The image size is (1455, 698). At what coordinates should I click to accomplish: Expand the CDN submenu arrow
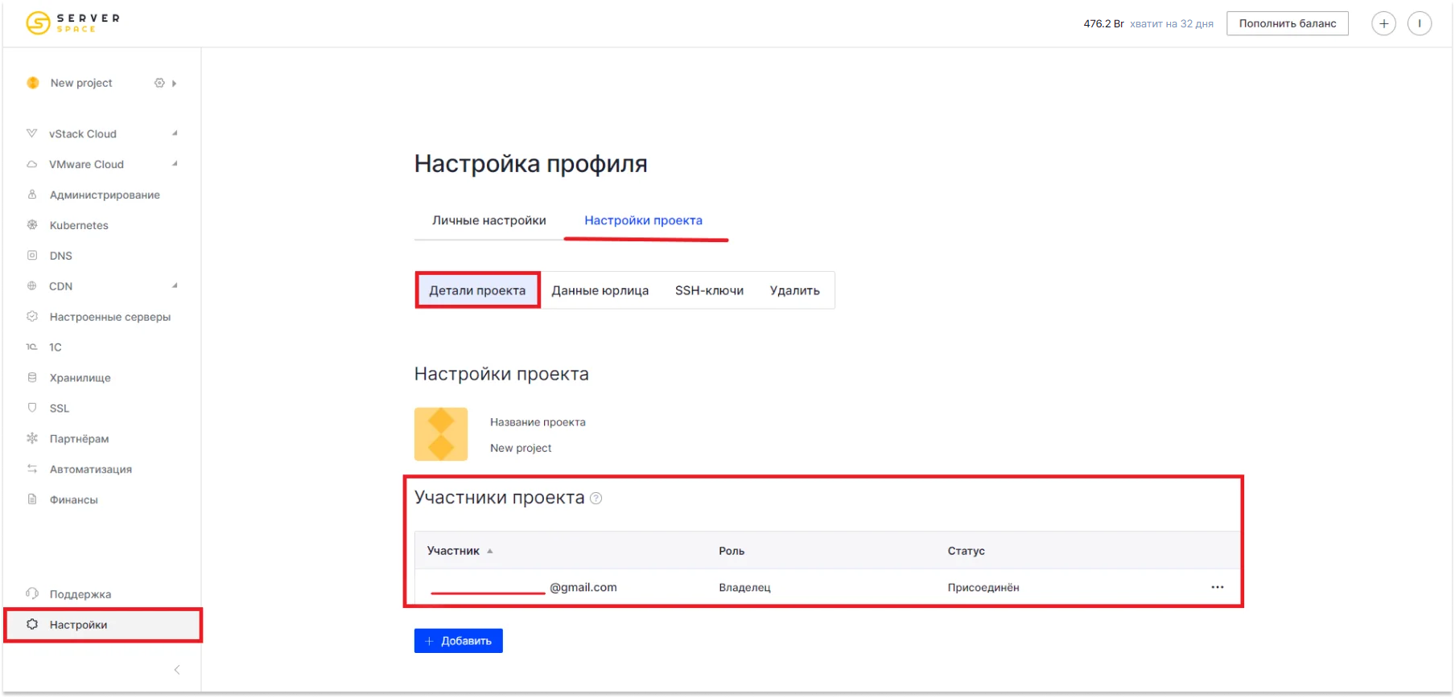click(x=175, y=285)
